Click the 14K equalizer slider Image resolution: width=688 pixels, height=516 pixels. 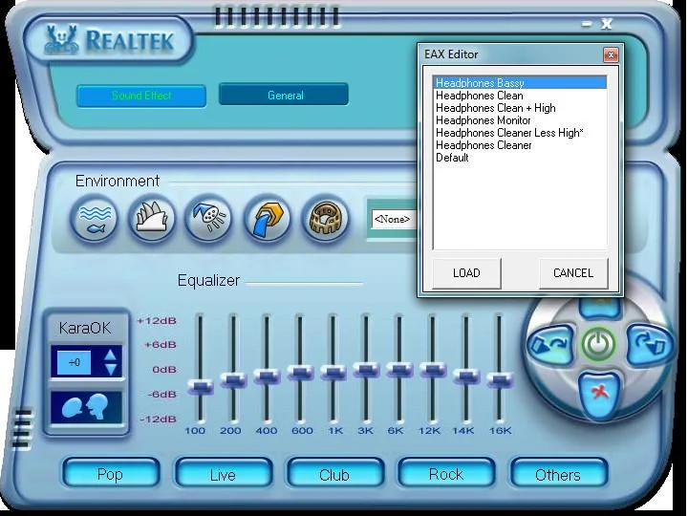pos(466,376)
